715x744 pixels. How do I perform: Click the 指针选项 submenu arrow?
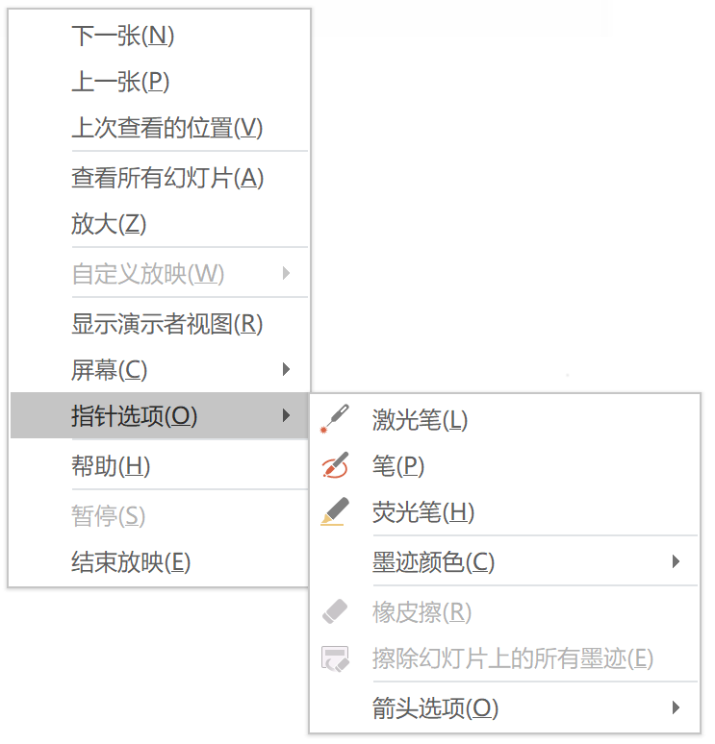[286, 416]
